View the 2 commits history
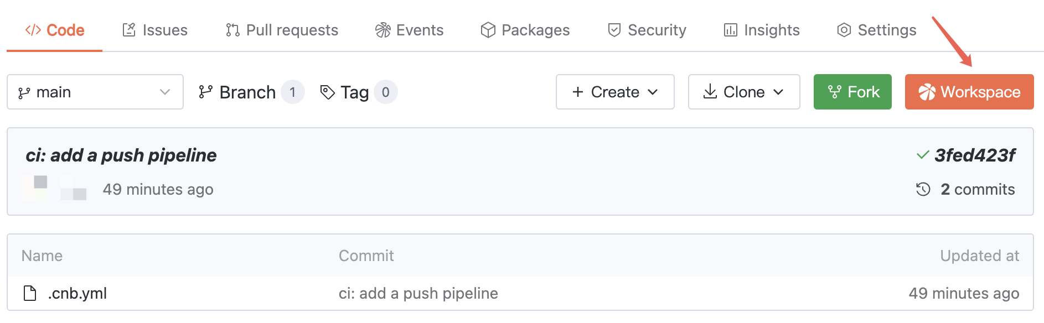The height and width of the screenshot is (323, 1044). (x=977, y=189)
